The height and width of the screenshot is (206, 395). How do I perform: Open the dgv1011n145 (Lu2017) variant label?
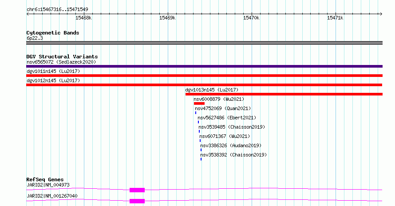(53, 71)
